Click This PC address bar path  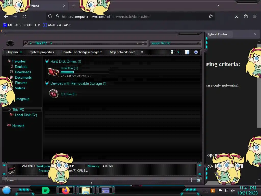coord(41,43)
